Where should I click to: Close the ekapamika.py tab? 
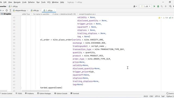pyautogui.click(x=27, y=10)
